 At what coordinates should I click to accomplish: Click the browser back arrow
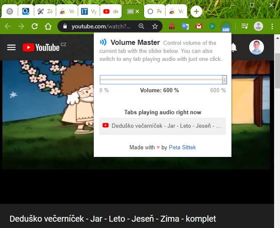point(8,27)
